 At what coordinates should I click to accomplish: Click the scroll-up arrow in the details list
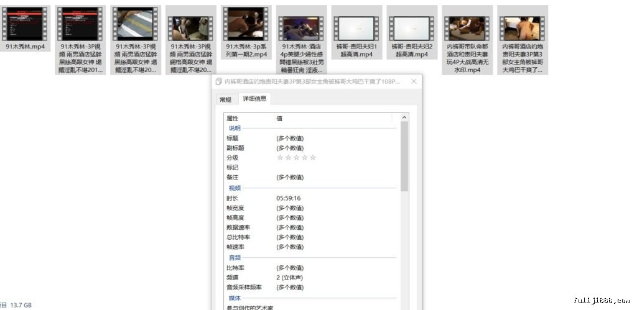tap(404, 117)
